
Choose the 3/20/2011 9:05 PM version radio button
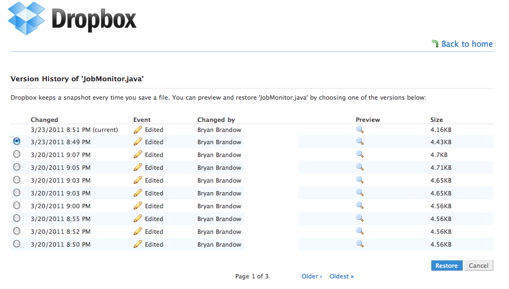(x=17, y=167)
